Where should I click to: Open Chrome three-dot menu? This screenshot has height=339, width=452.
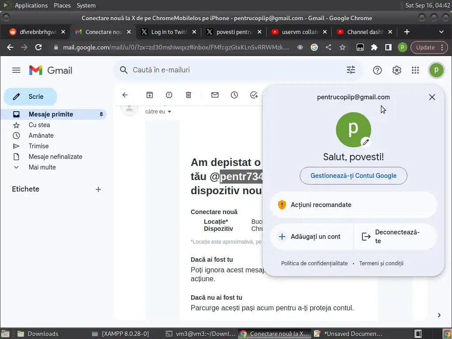[442, 48]
